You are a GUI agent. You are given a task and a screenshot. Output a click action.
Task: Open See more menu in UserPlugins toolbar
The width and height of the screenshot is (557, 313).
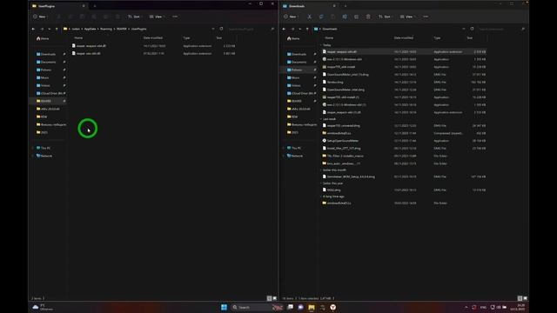175,17
